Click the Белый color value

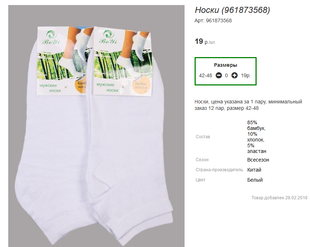(255, 180)
